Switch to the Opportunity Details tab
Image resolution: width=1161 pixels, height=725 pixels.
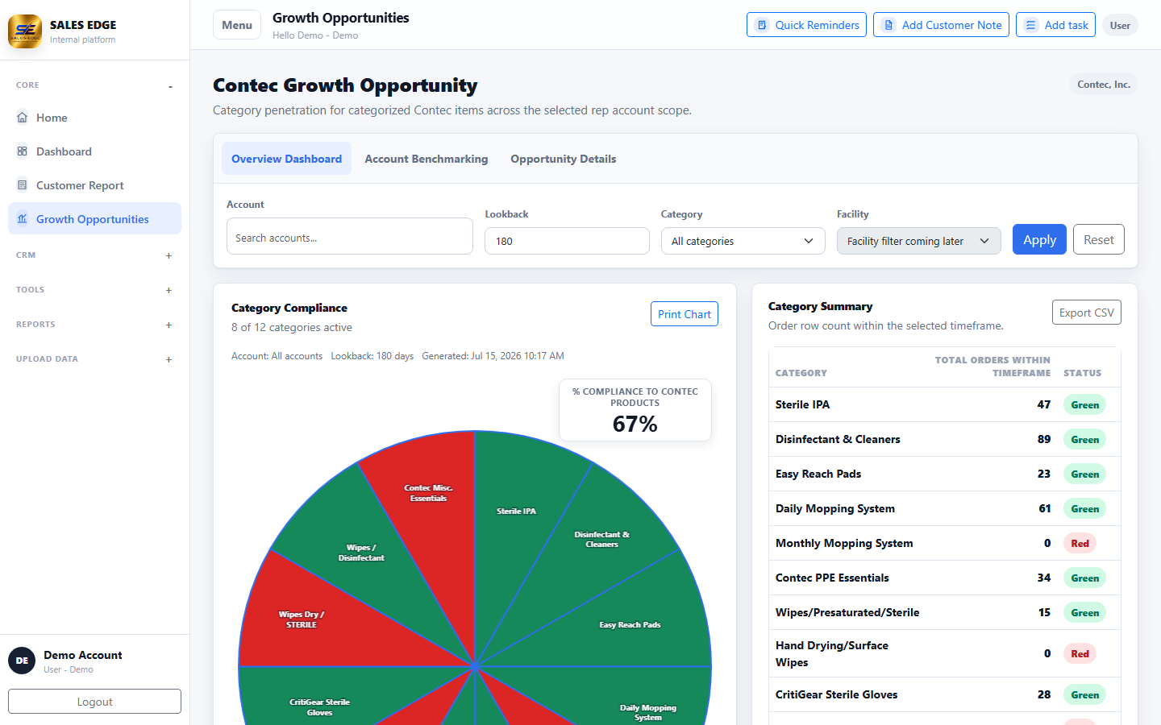(x=563, y=159)
